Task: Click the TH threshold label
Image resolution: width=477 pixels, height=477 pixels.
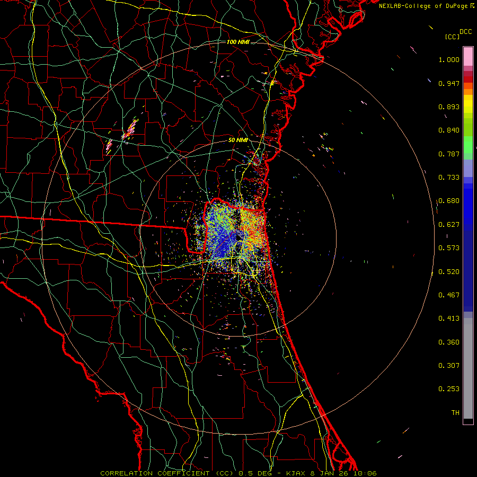Action: [x=455, y=413]
